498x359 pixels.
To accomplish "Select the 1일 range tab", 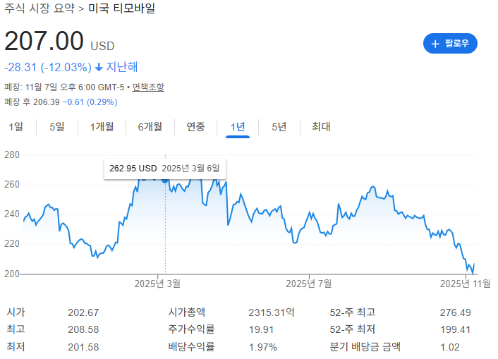I will pos(16,127).
